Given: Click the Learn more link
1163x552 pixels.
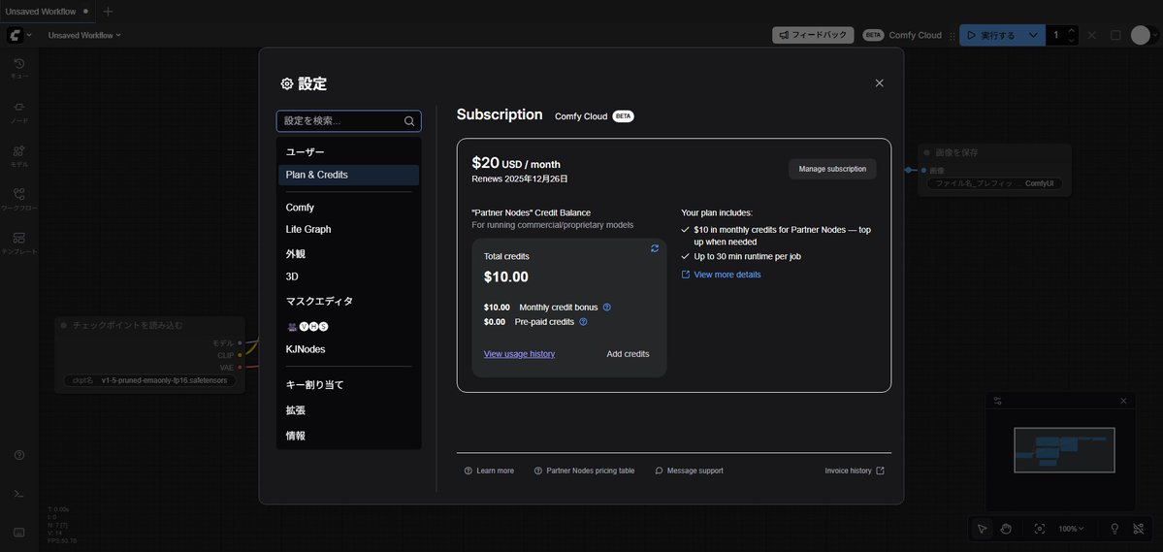Looking at the screenshot, I should [489, 471].
